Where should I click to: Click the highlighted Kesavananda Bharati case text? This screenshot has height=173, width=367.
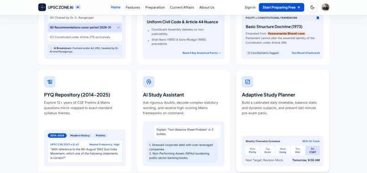click(x=286, y=34)
